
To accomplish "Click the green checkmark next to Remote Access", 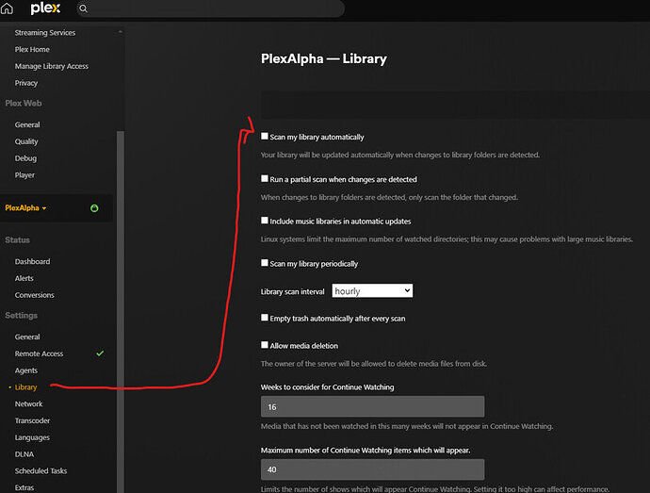I will (100, 353).
